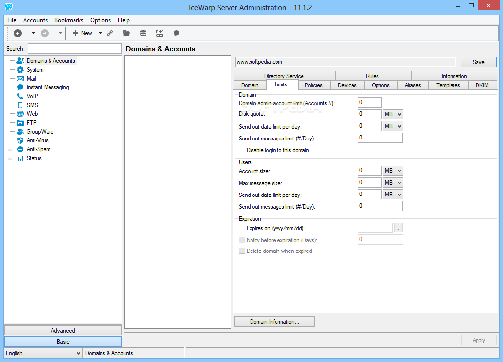
Task: Open Users send out data limit unit dropdown
Action: pos(393,194)
